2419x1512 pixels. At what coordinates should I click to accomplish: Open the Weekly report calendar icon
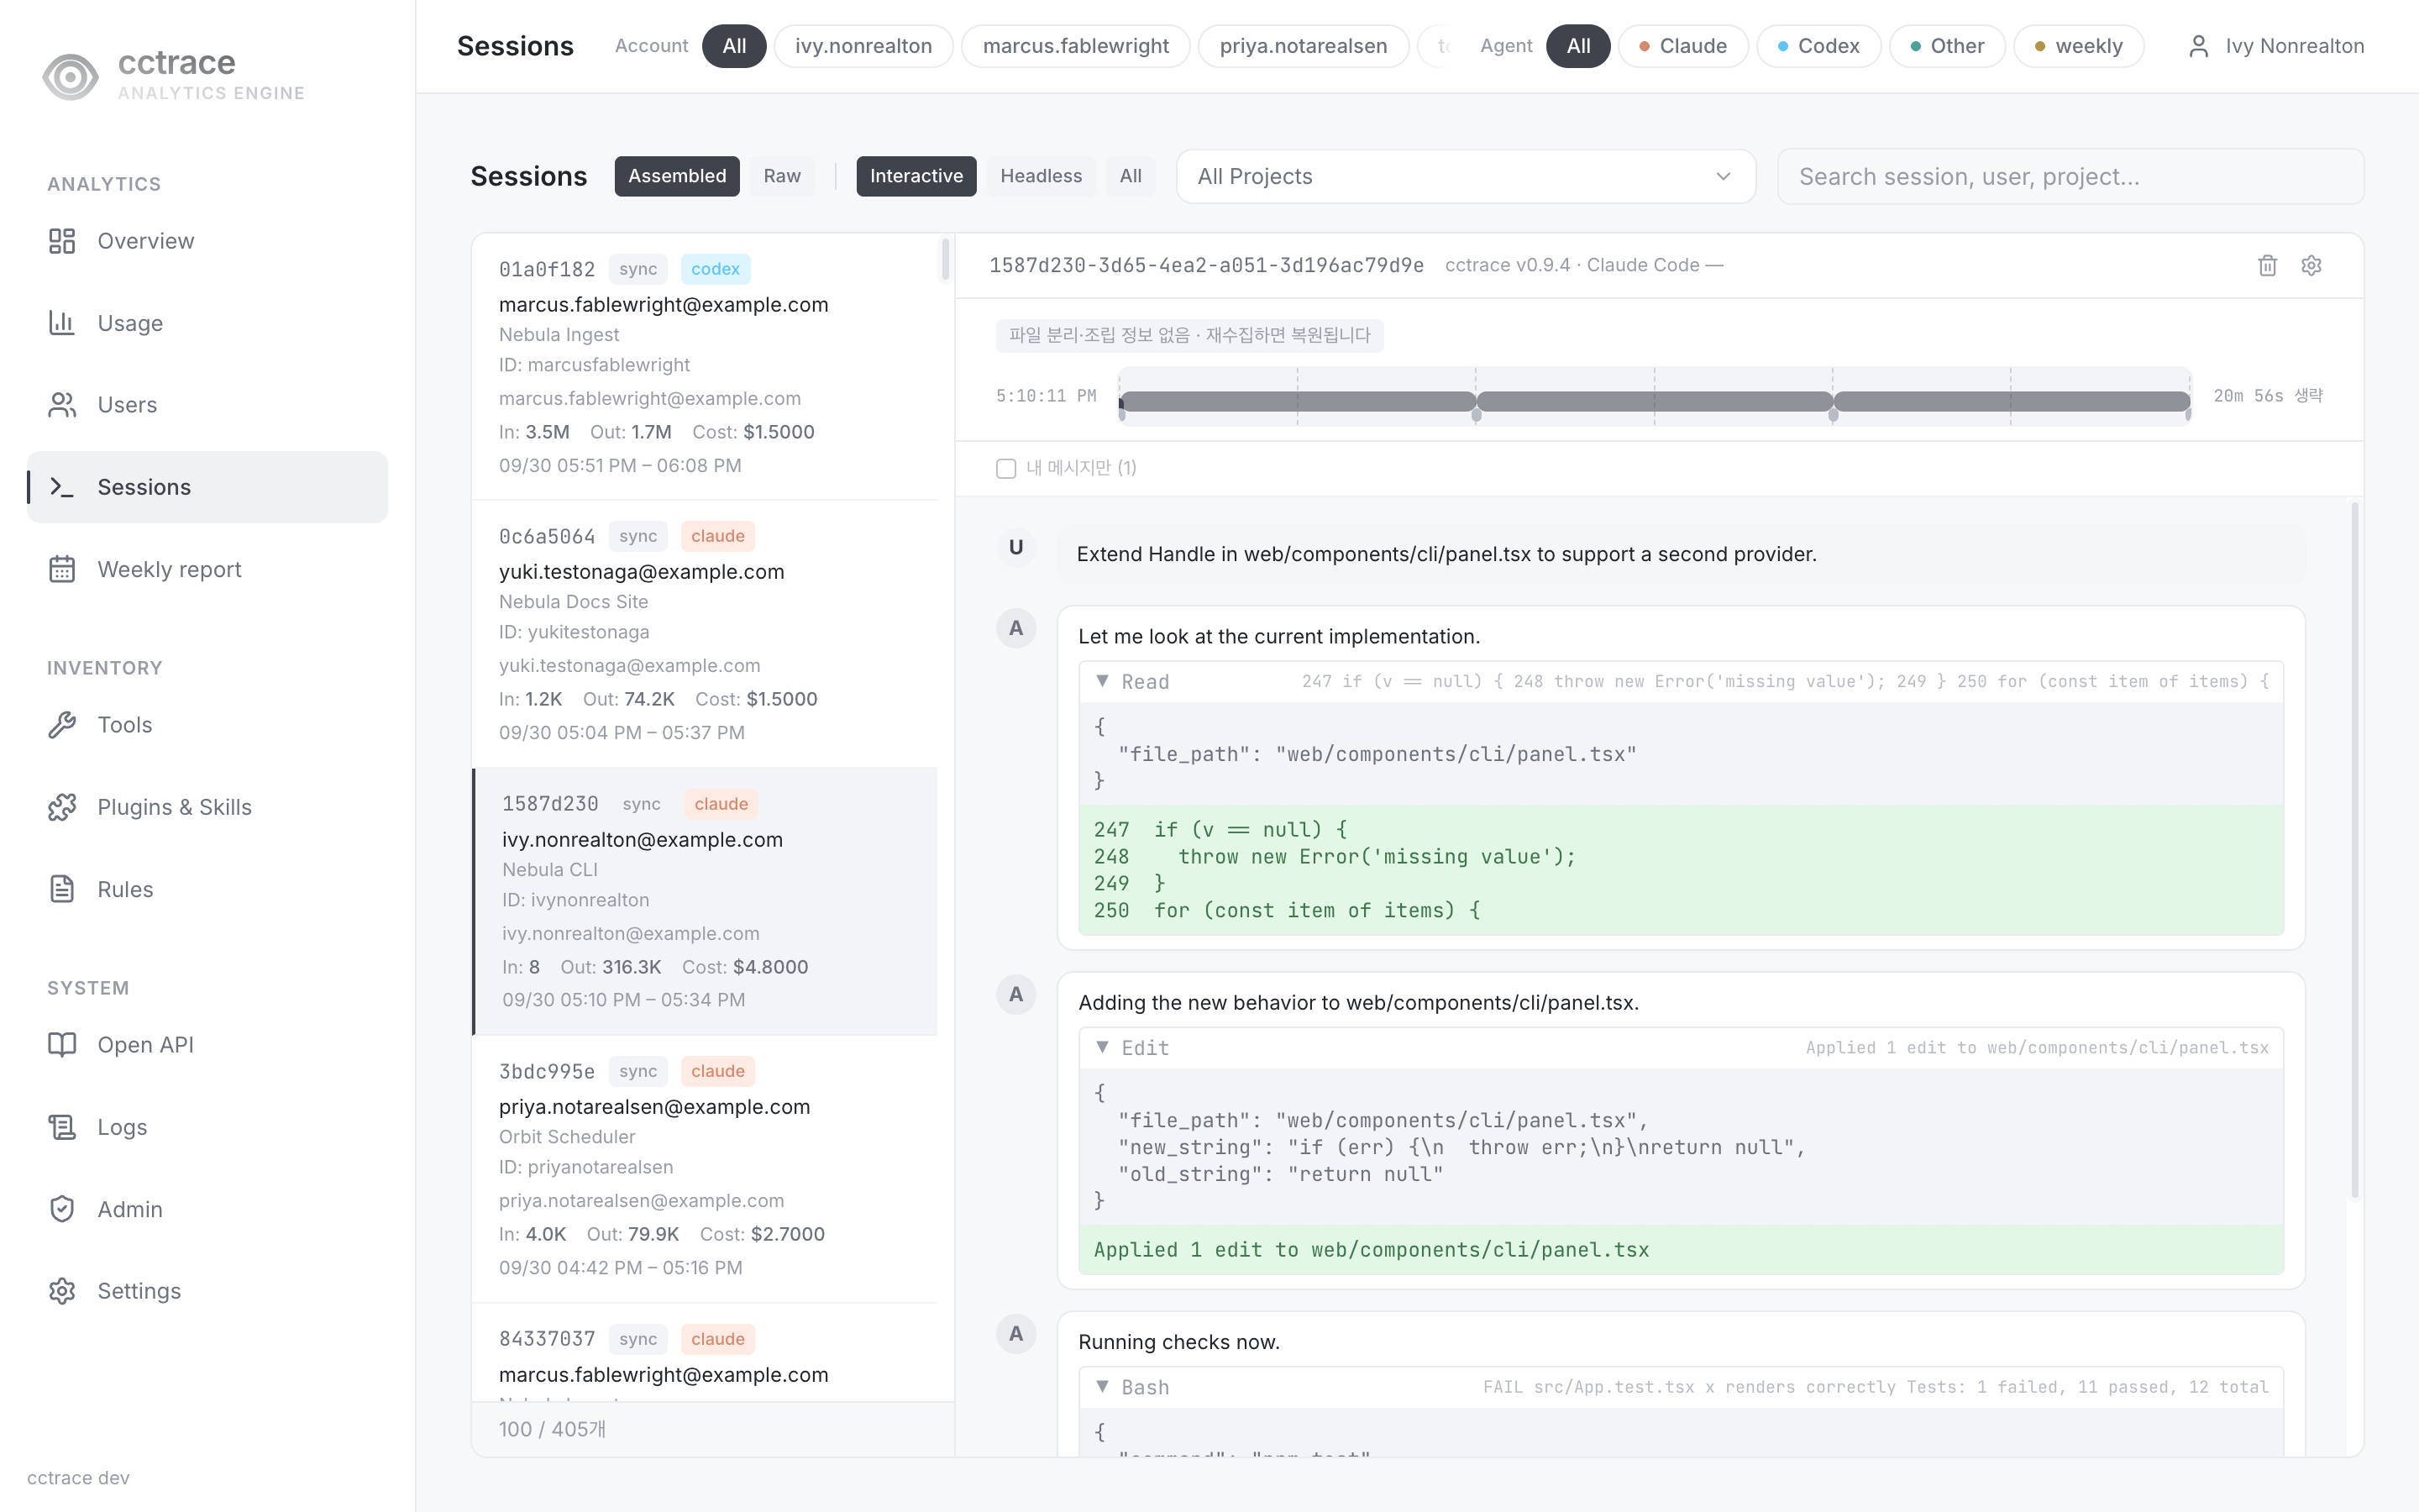click(62, 569)
